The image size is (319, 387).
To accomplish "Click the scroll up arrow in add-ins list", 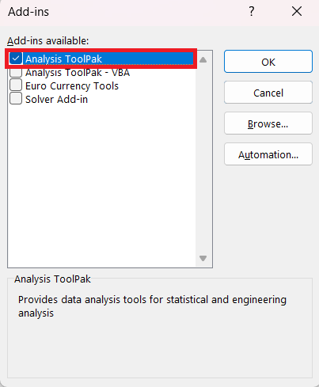I will tap(203, 60).
